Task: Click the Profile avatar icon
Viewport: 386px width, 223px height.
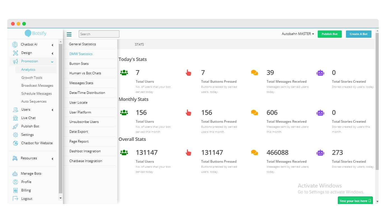Action: (15, 182)
